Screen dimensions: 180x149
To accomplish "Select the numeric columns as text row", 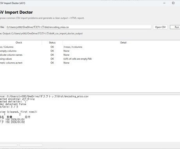I will [90, 63].
